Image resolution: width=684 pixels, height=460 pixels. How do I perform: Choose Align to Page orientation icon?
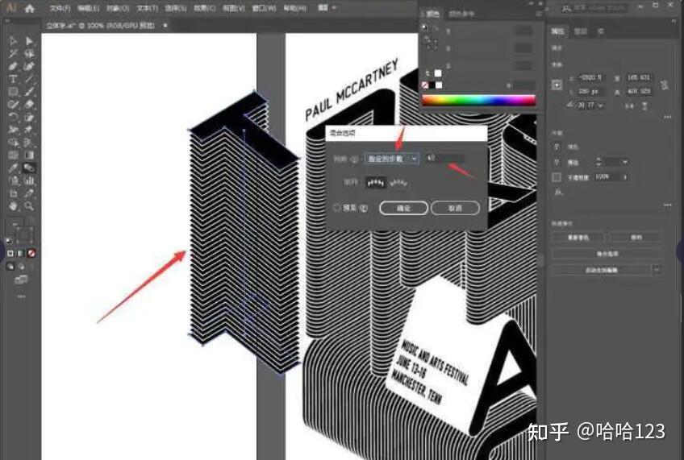(376, 183)
